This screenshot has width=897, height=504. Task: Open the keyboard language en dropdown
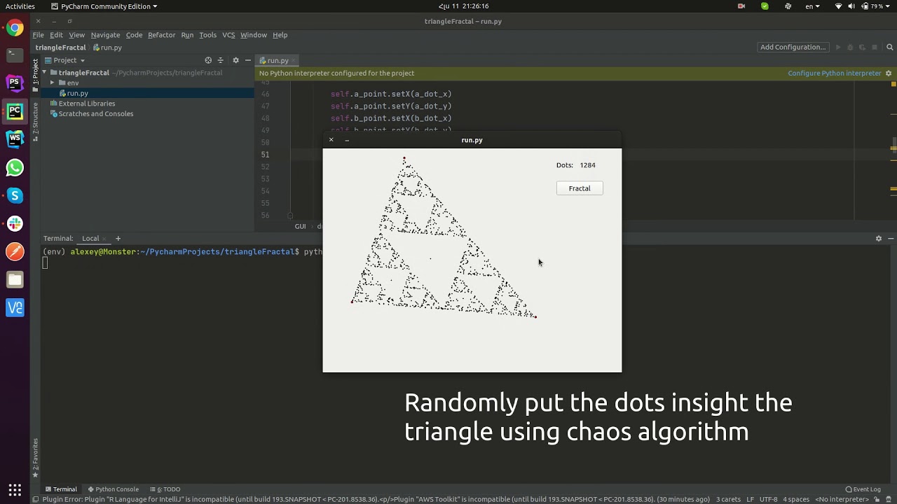812,6
